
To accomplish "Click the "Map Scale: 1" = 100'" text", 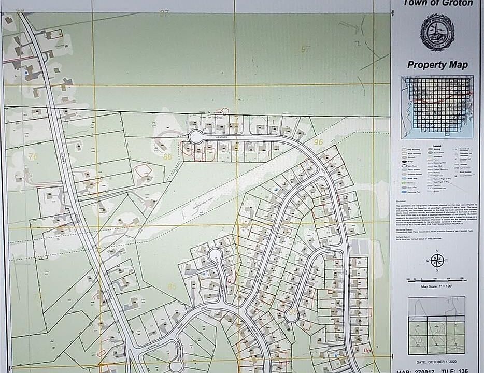I will pos(436,286).
